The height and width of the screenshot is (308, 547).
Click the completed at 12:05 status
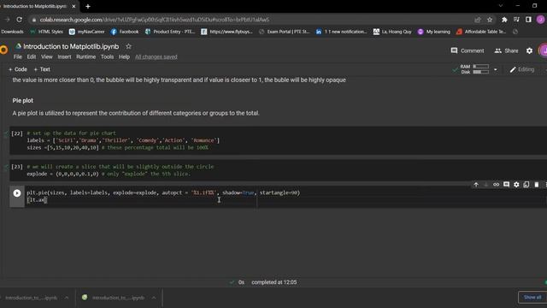[x=273, y=282]
